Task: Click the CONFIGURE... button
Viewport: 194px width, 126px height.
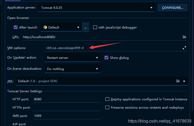Action: [x=172, y=8]
